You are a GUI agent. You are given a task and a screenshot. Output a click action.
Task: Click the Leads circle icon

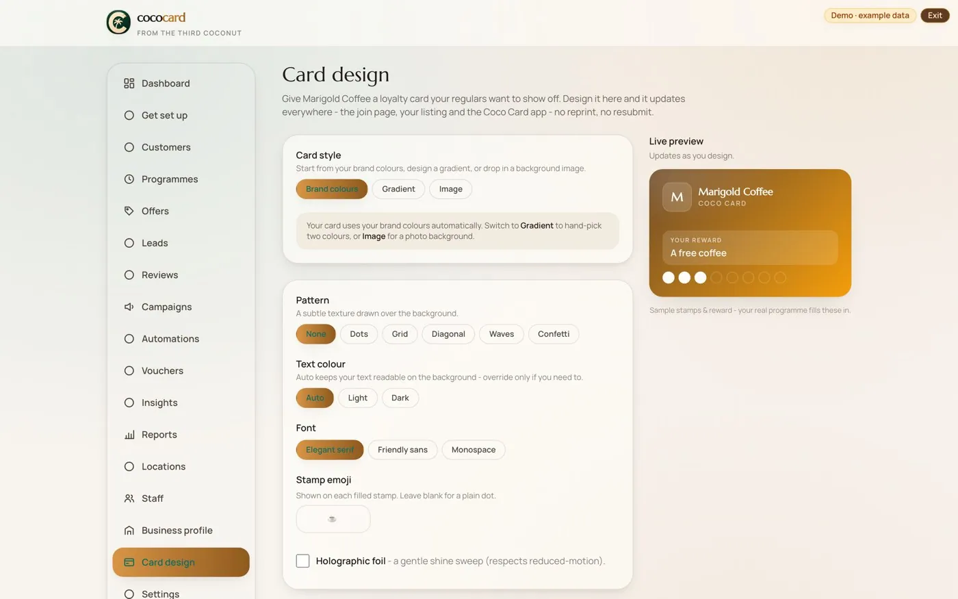(x=129, y=243)
